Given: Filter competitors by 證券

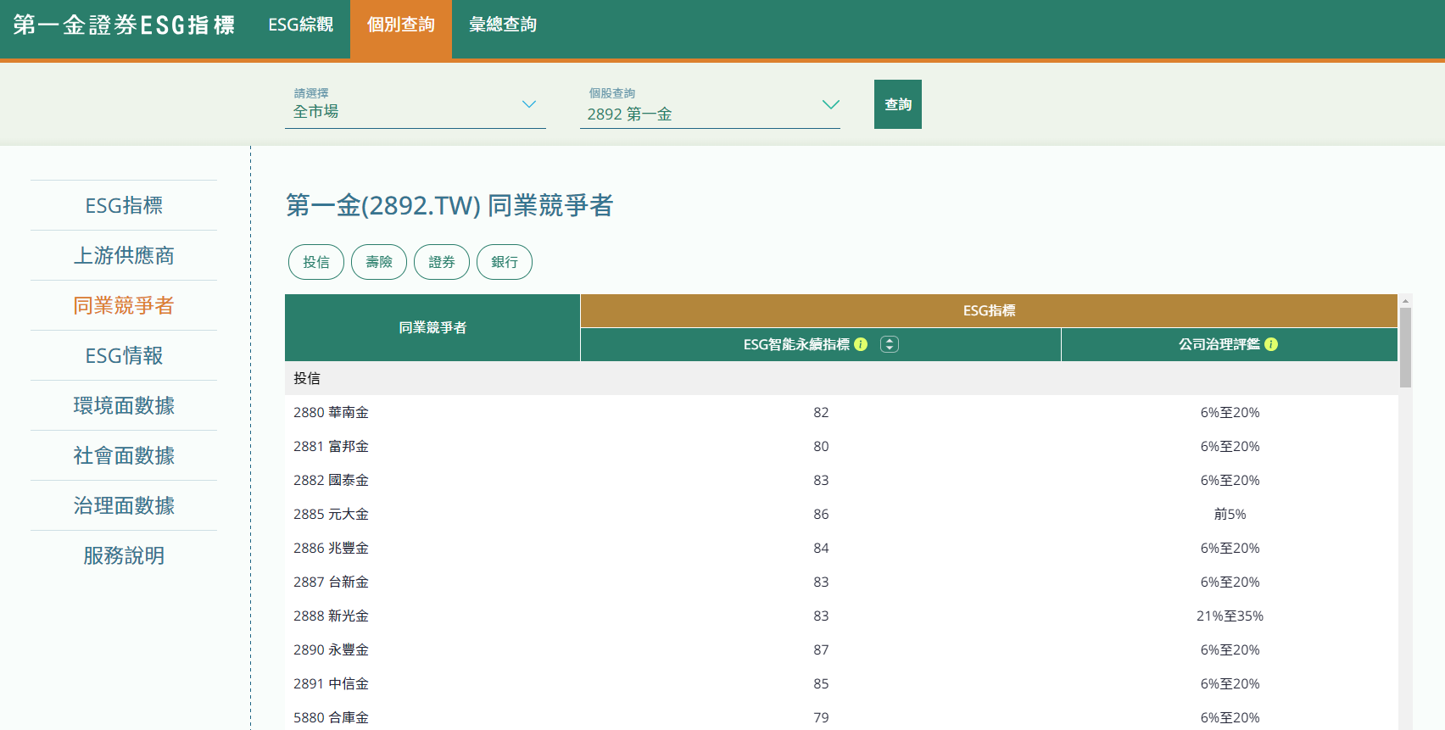Looking at the screenshot, I should (x=441, y=262).
